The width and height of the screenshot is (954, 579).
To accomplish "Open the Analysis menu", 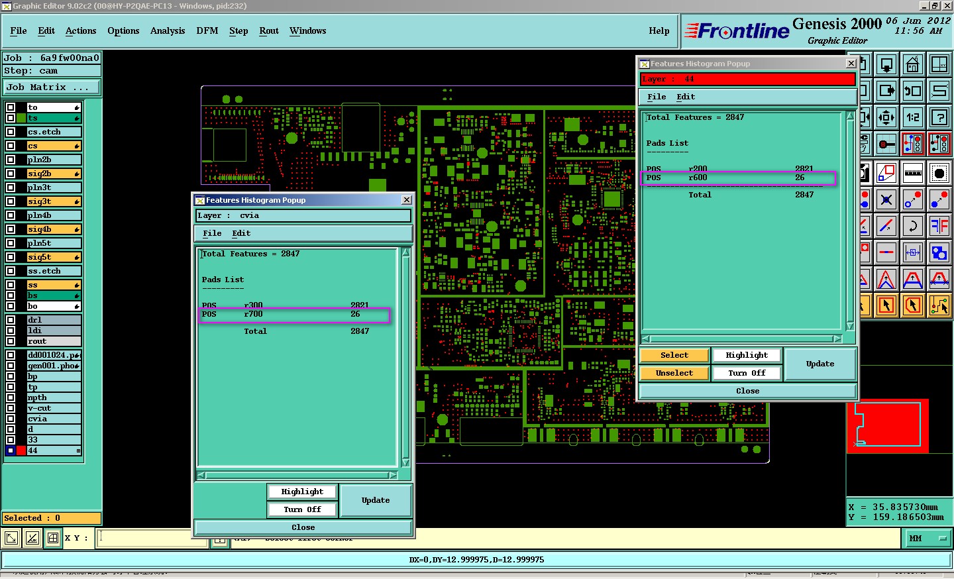I will click(167, 31).
